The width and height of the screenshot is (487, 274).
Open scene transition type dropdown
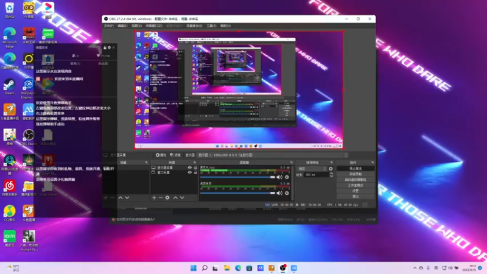(312, 169)
